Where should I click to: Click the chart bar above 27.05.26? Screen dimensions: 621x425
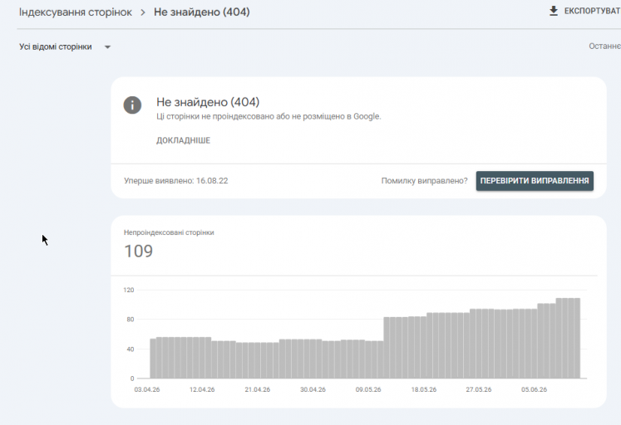pos(479,344)
